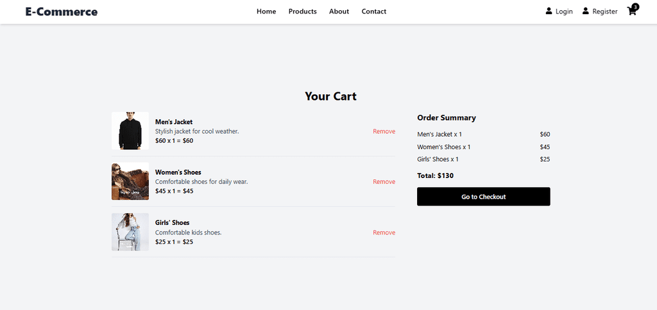Viewport: 657px width, 310px height.
Task: Click the E-Commerce logo
Action: tap(62, 12)
